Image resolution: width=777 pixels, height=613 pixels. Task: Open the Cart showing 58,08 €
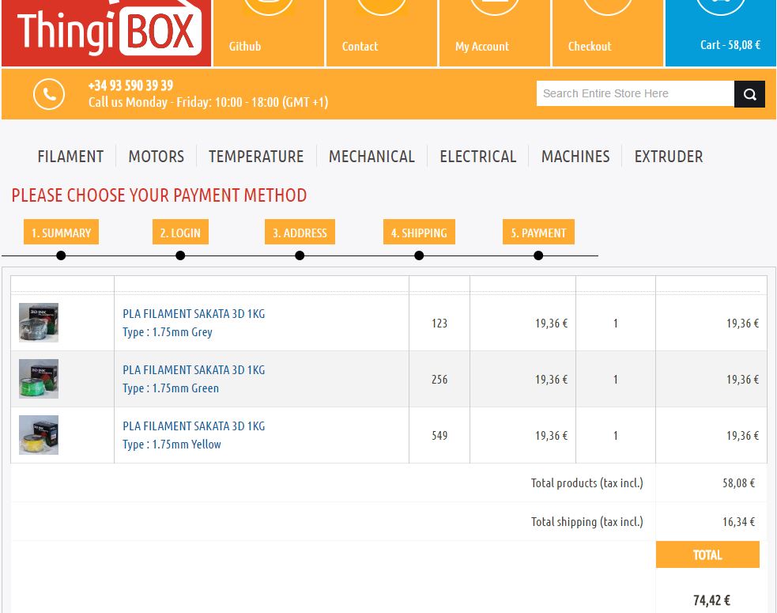click(x=721, y=32)
